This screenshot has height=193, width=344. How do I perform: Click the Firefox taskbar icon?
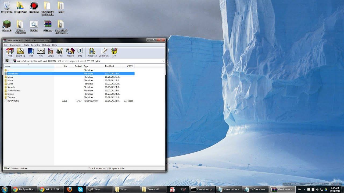coord(70,189)
